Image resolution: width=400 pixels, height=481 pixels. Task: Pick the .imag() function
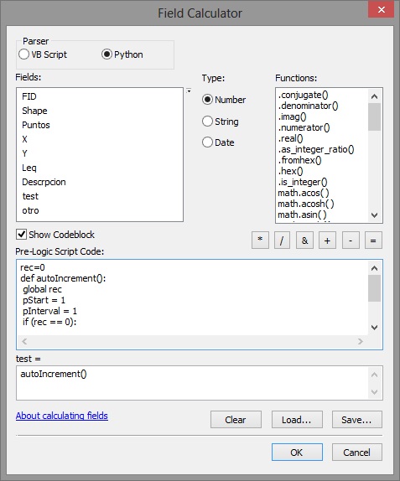(x=292, y=116)
